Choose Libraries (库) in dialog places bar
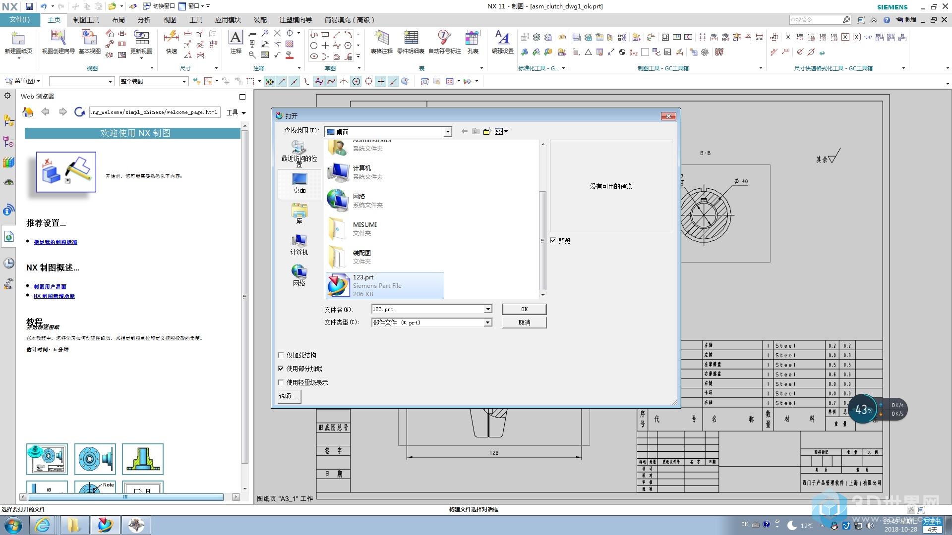Viewport: 952px width, 535px height. [x=299, y=214]
